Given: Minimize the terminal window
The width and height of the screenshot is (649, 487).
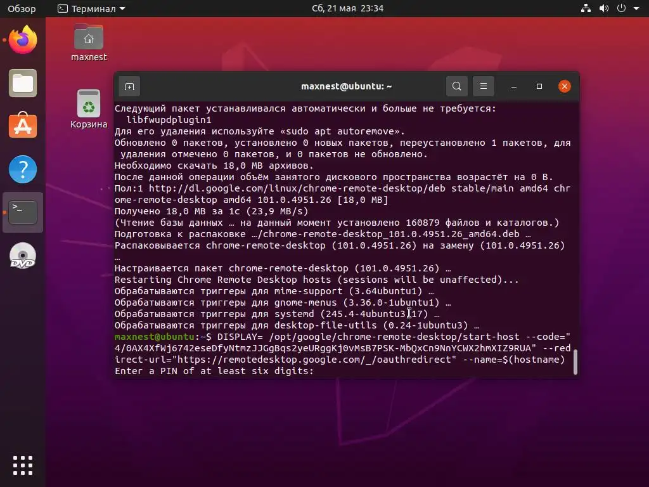Looking at the screenshot, I should (513, 86).
